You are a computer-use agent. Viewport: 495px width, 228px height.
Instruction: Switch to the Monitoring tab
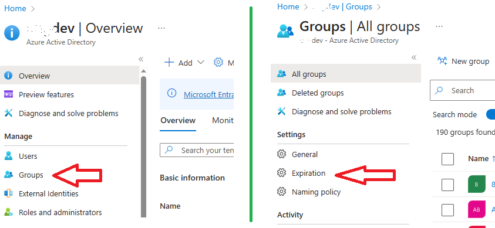tap(223, 120)
